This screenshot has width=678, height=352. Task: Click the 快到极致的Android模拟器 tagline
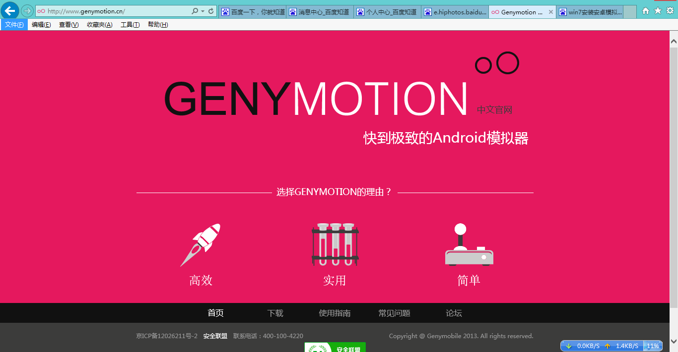point(446,138)
